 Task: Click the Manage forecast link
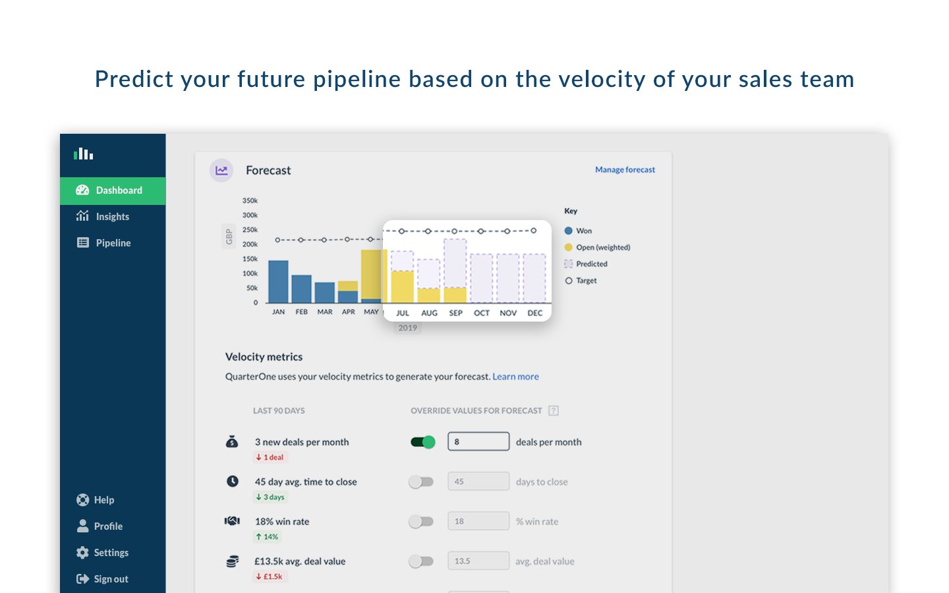pyautogui.click(x=625, y=170)
